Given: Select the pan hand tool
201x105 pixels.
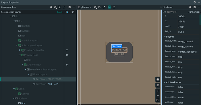Looking at the screenshot, I should coord(158,79).
